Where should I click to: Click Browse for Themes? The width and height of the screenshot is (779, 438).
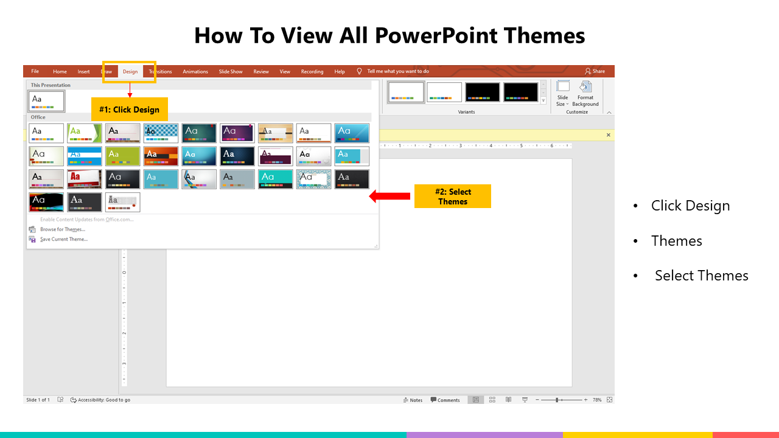(62, 229)
